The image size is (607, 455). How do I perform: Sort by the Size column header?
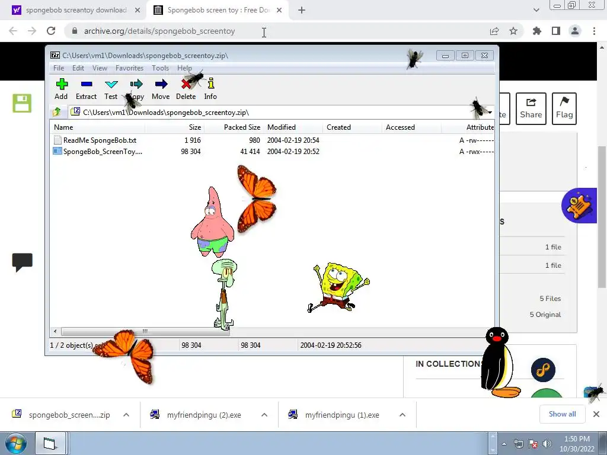[x=175, y=127]
